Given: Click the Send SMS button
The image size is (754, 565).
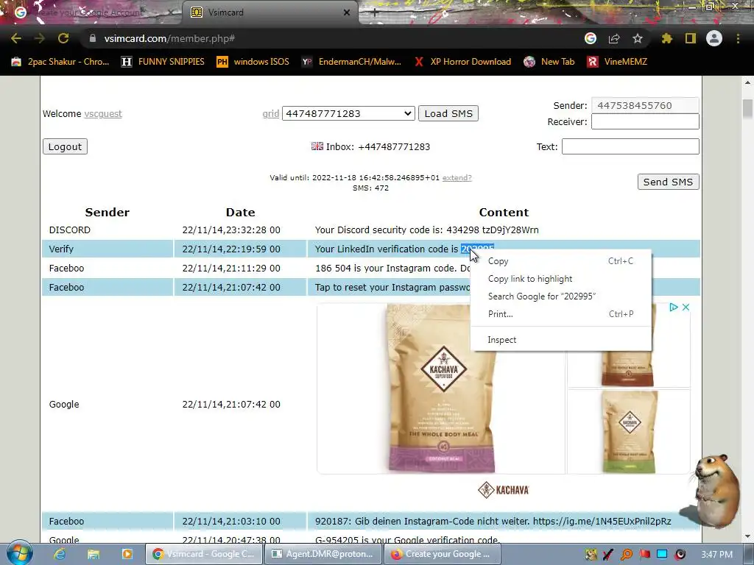Looking at the screenshot, I should (x=668, y=182).
